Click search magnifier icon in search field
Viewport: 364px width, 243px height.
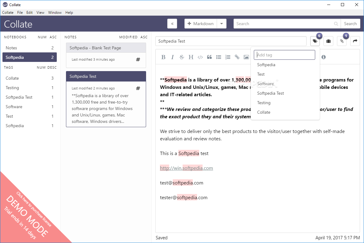[x=336, y=24]
